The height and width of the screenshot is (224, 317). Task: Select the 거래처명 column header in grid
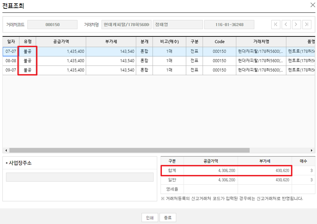[261, 41]
